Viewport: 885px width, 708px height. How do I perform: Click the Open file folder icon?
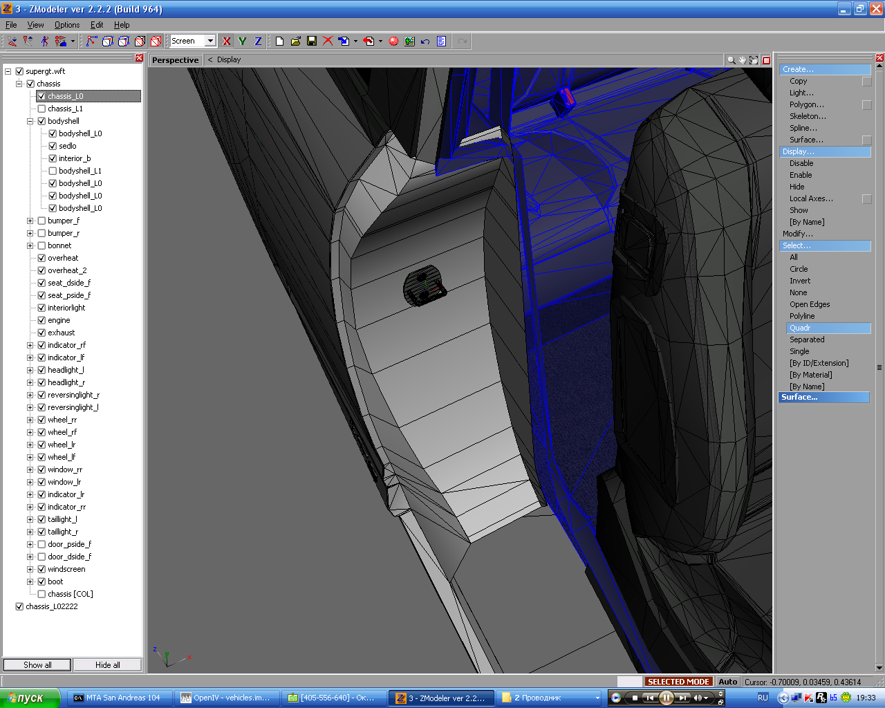[296, 41]
